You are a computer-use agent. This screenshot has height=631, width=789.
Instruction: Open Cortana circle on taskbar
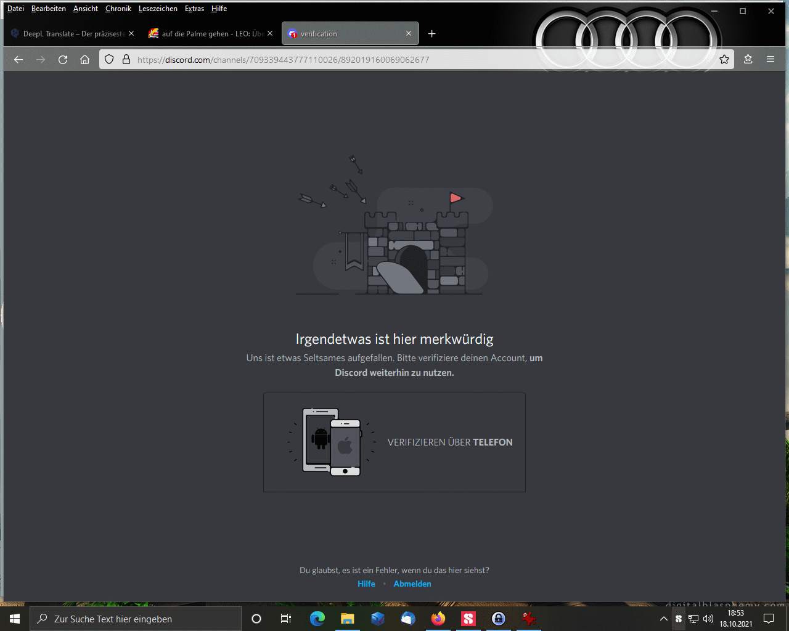click(256, 619)
